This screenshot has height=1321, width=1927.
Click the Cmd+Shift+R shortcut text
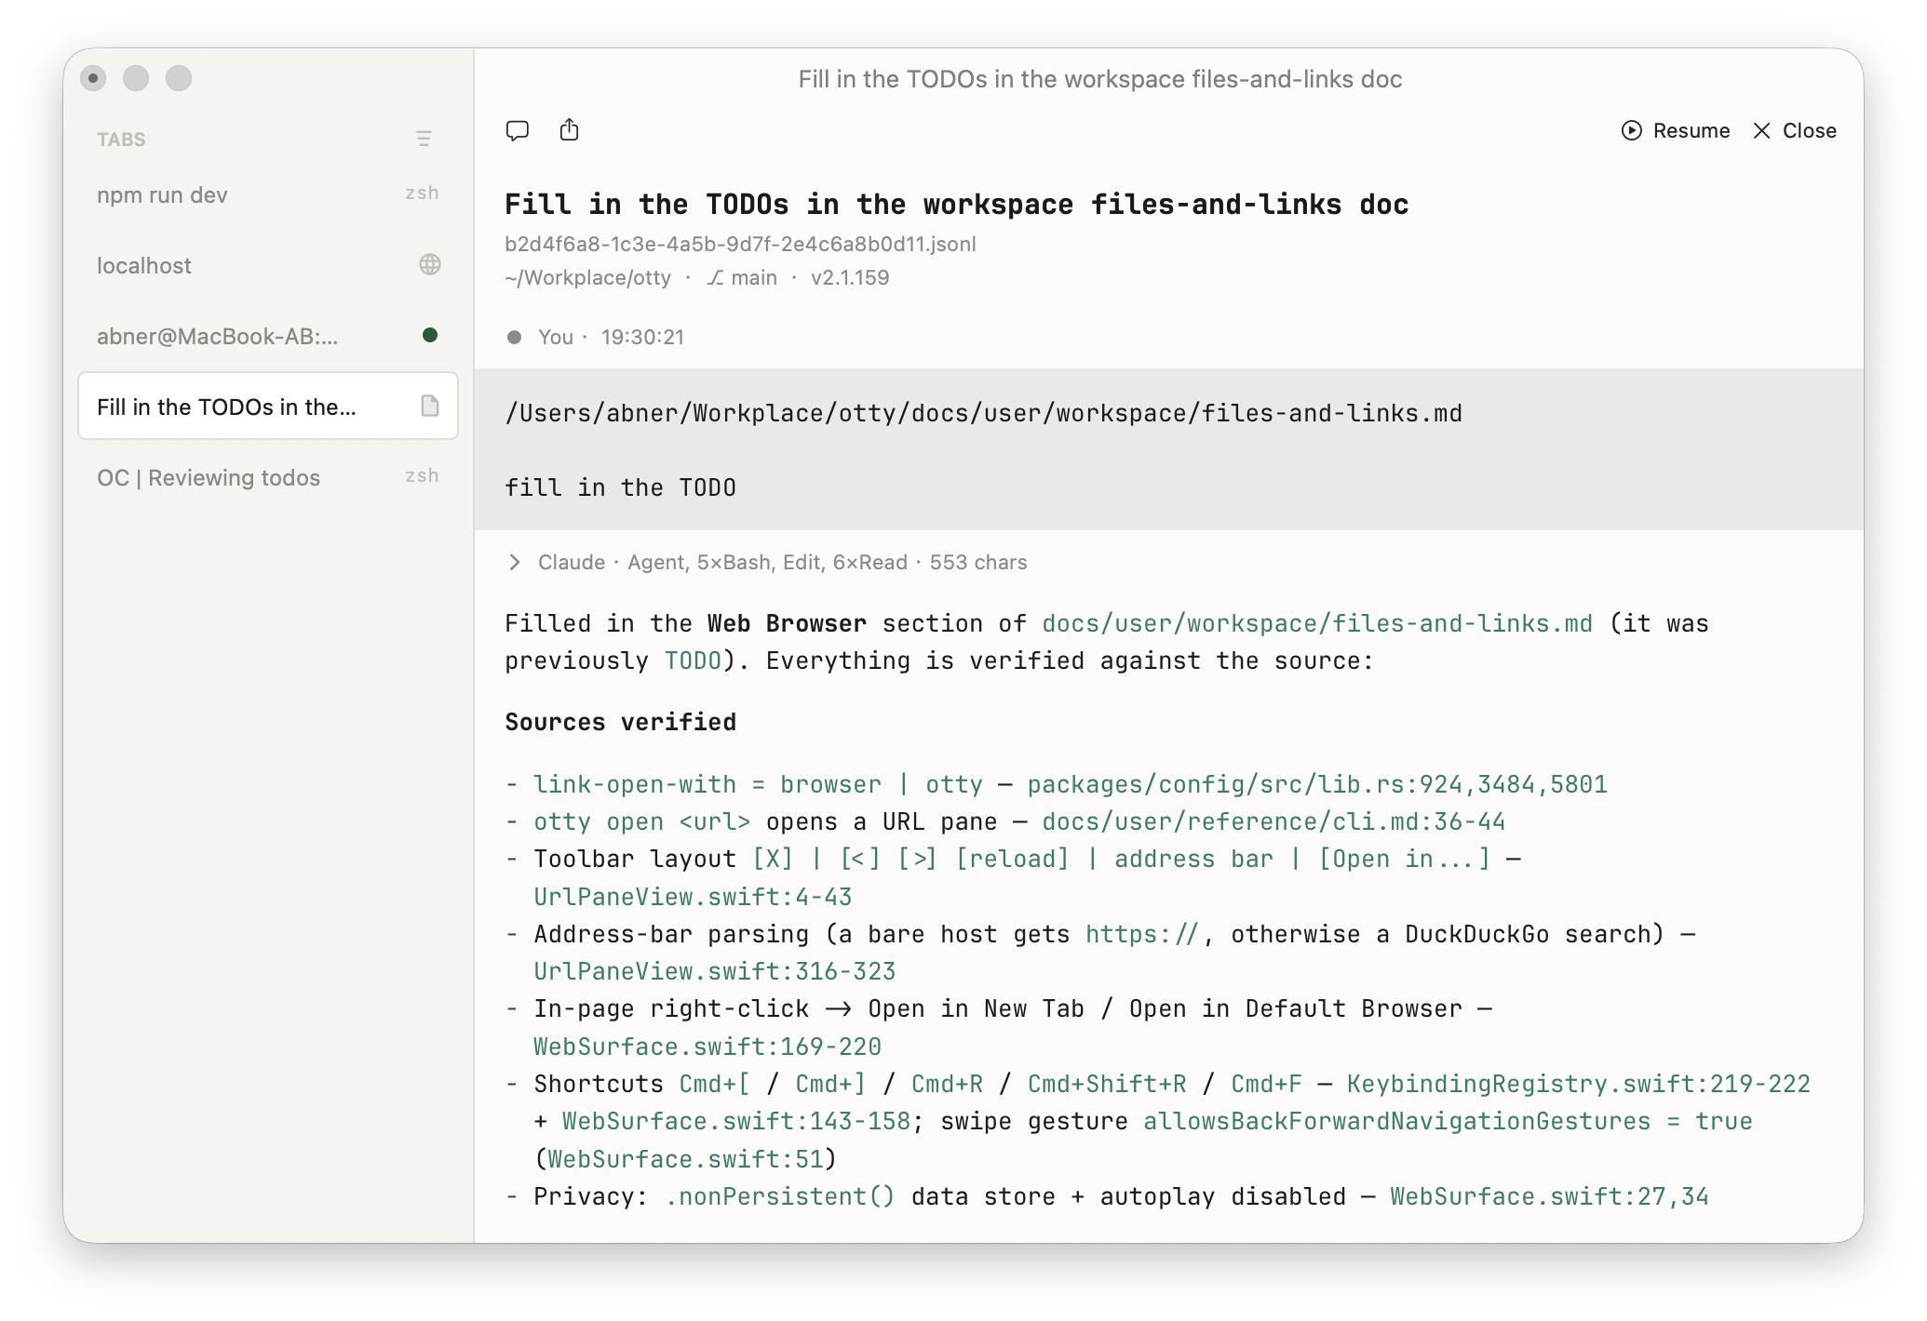tap(1107, 1084)
